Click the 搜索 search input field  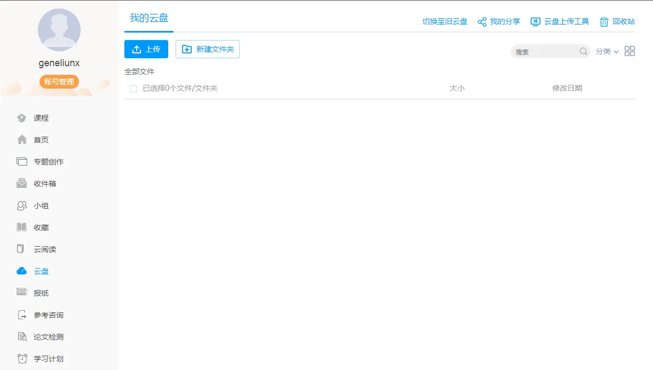click(545, 52)
